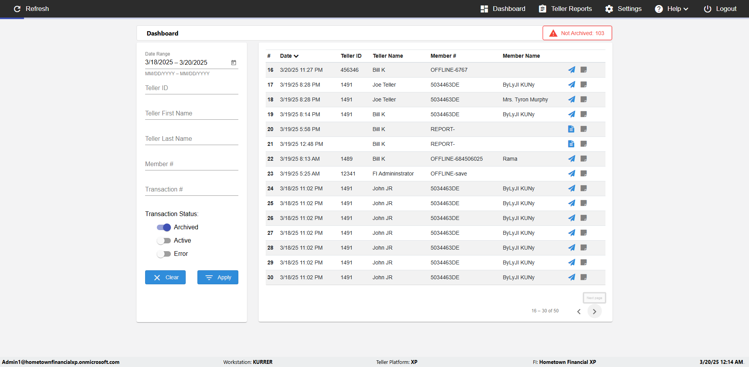
Task: Disable the Archived status toggle
Action: point(164,227)
